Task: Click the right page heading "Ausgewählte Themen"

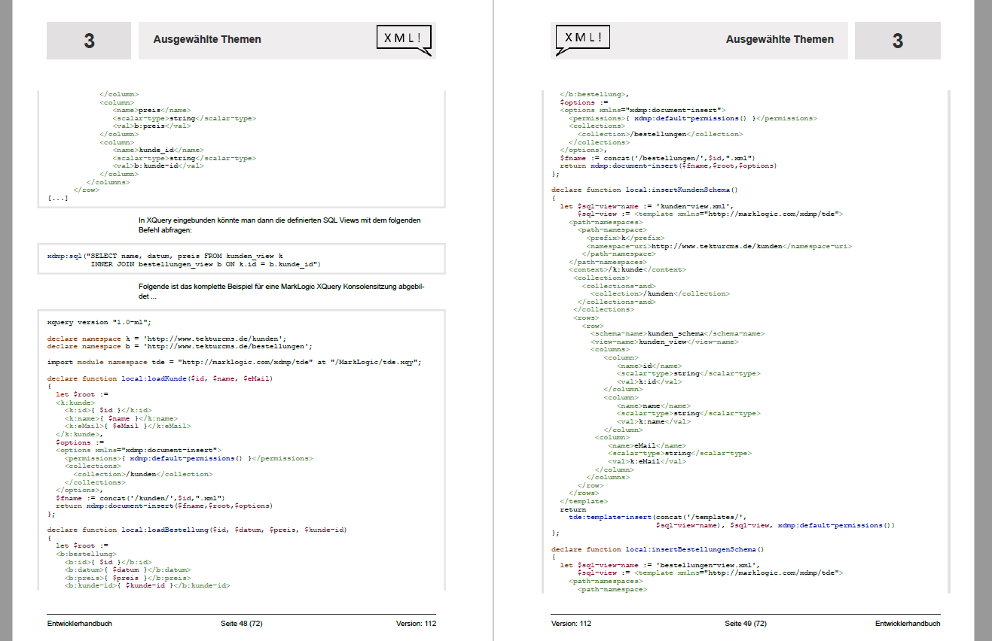Action: (x=780, y=40)
